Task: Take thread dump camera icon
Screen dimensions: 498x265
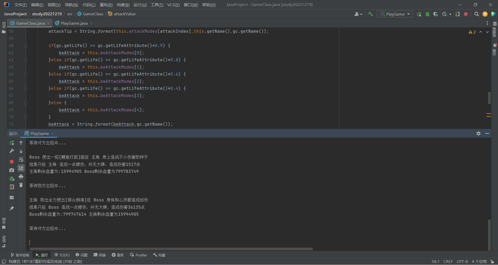Action: coord(12,170)
